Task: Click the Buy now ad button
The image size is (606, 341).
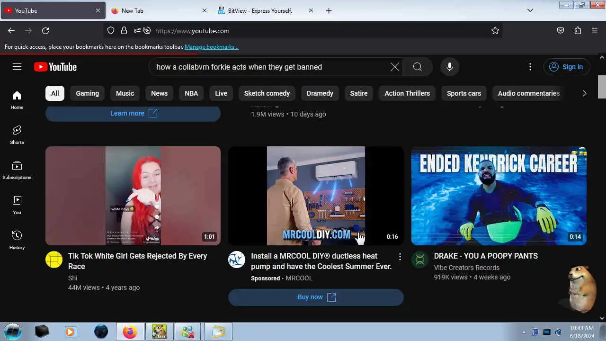Action: pyautogui.click(x=316, y=297)
